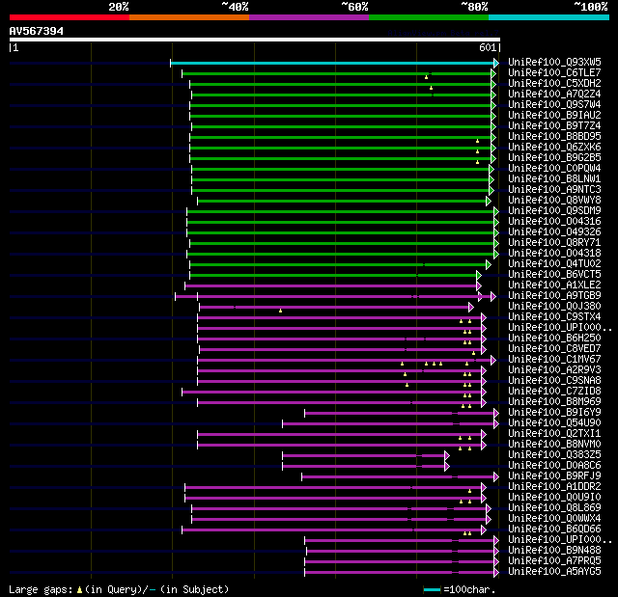618x597 pixels.
Task: Select UniRef100_B6QD66 label
Action: (554, 529)
